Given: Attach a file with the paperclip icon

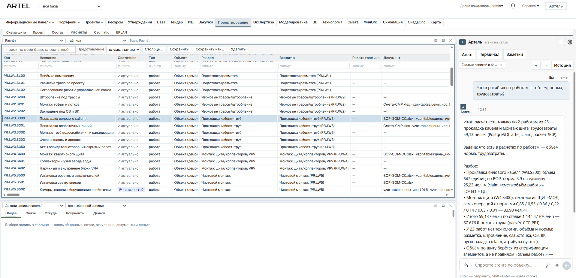Looking at the screenshot, I should click(547, 265).
